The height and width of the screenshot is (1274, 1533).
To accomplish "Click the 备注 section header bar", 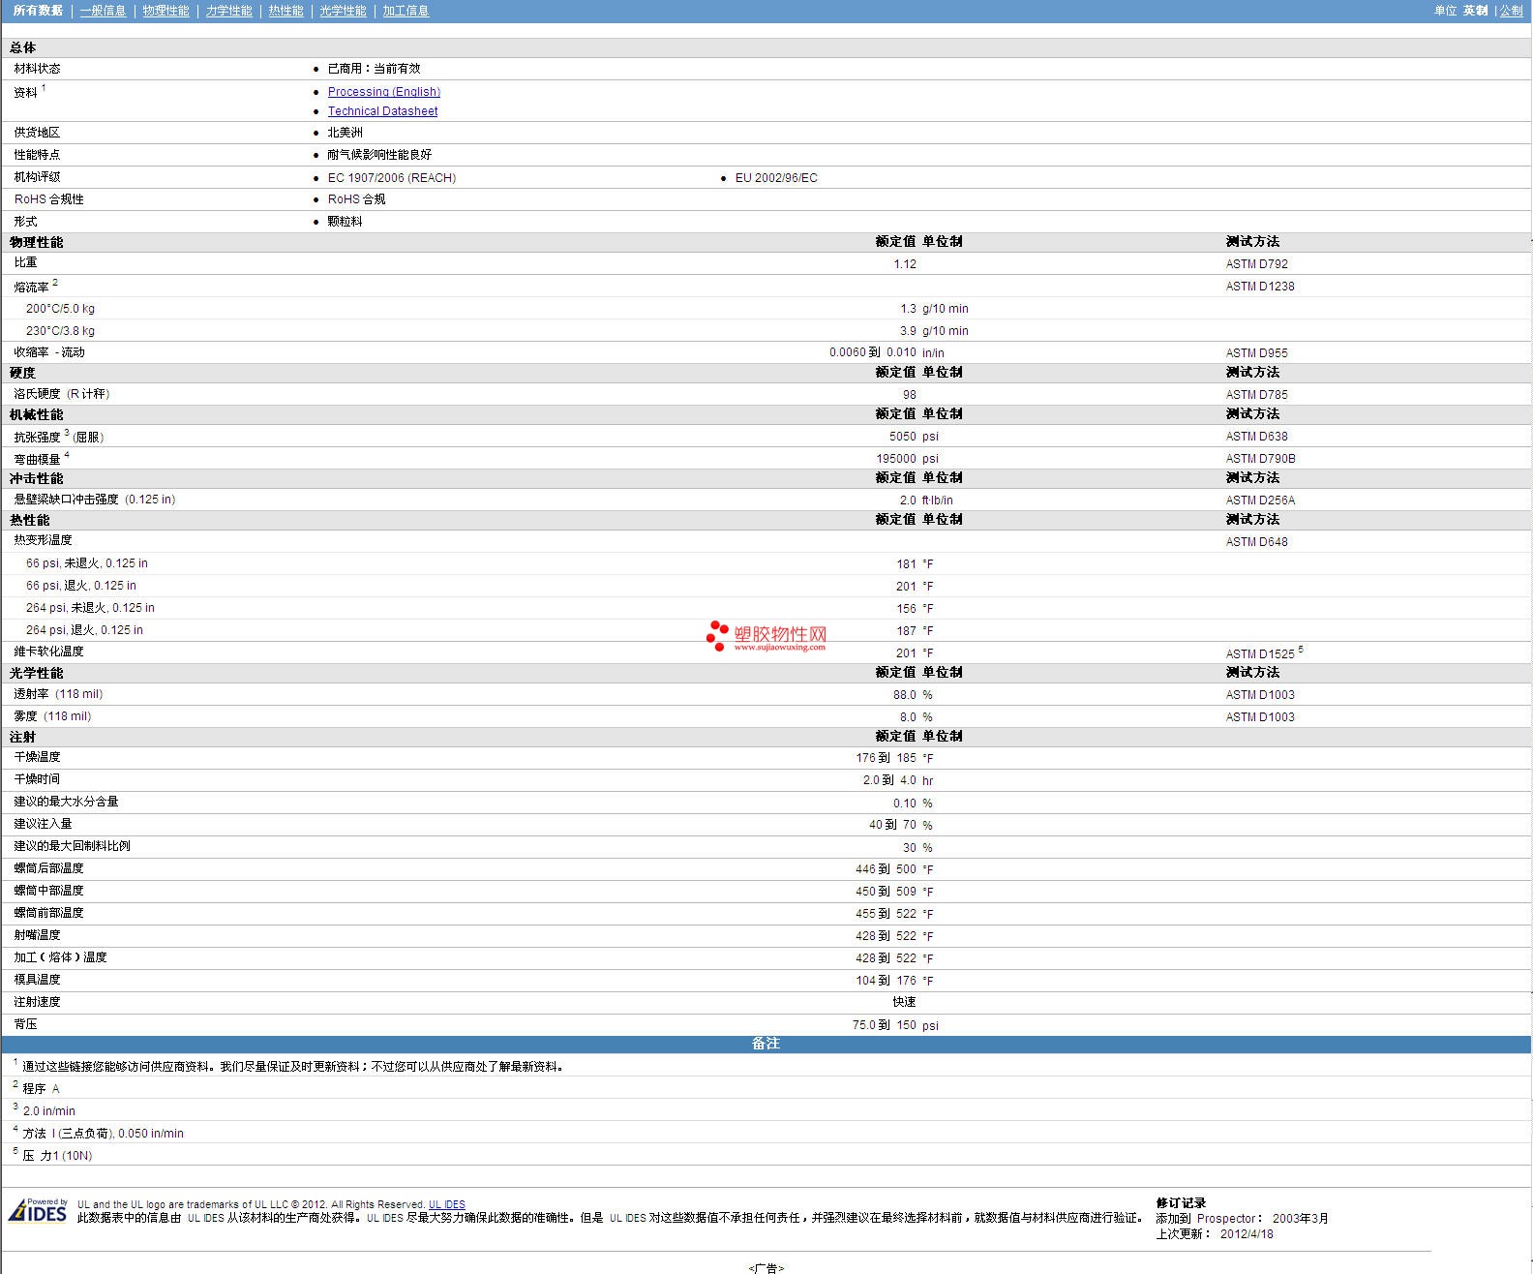I will point(766,1044).
